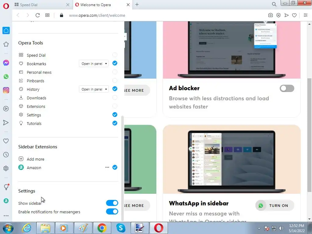The height and width of the screenshot is (234, 312).
Task: Click the Tutorials label in Opera Tools
Action: point(34,124)
